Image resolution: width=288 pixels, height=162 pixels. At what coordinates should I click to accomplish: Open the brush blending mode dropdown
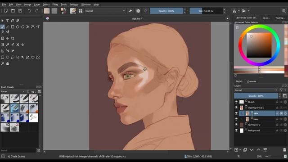tap(105, 11)
